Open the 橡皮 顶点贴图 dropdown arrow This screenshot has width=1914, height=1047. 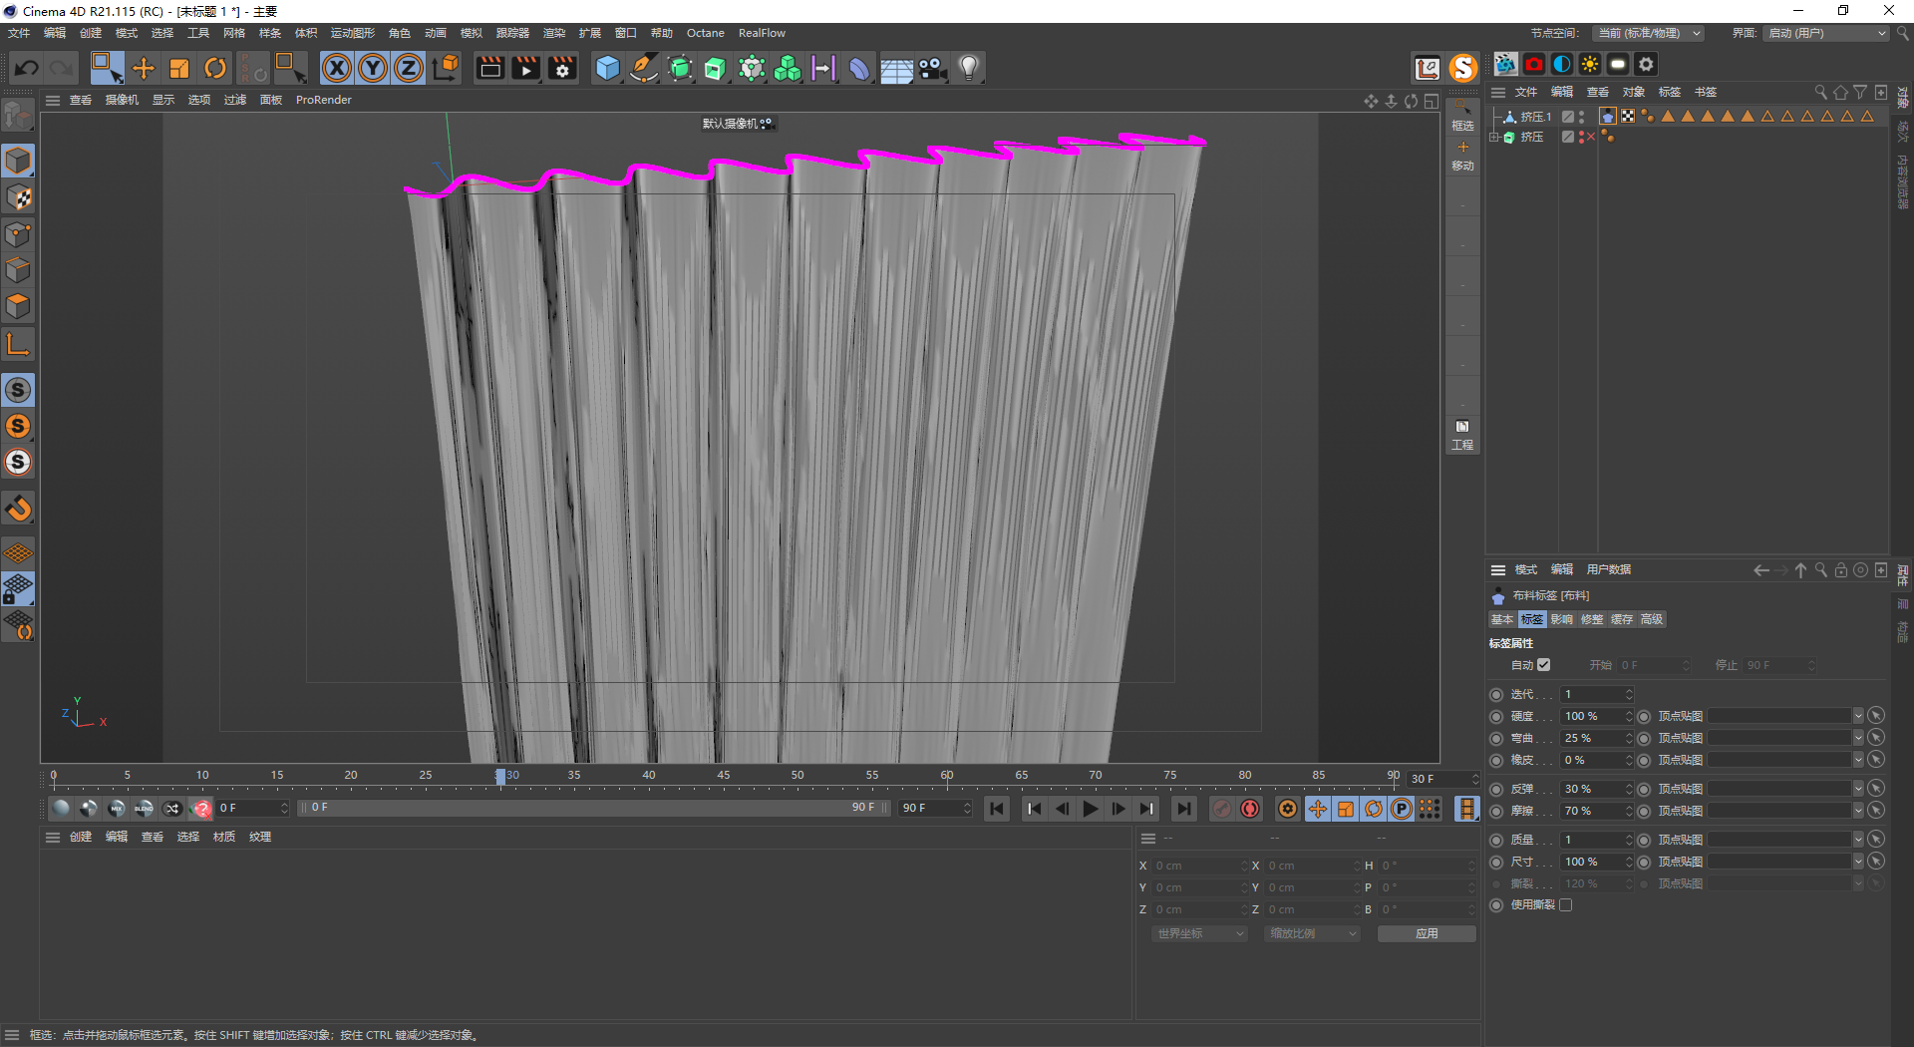(1857, 760)
